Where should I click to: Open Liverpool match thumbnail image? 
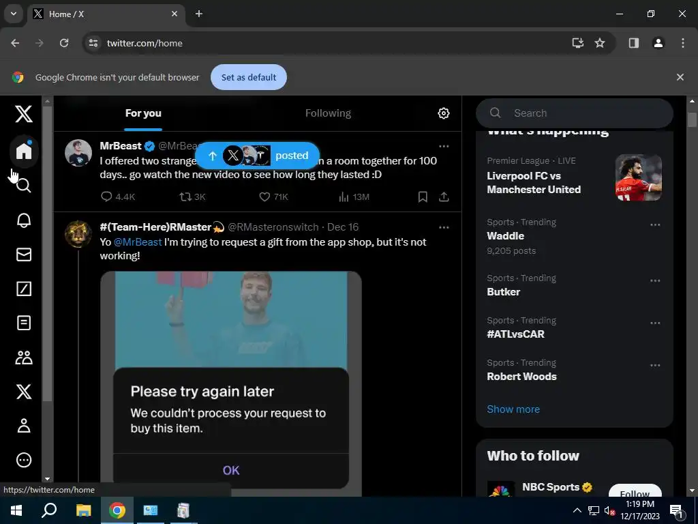(x=638, y=177)
